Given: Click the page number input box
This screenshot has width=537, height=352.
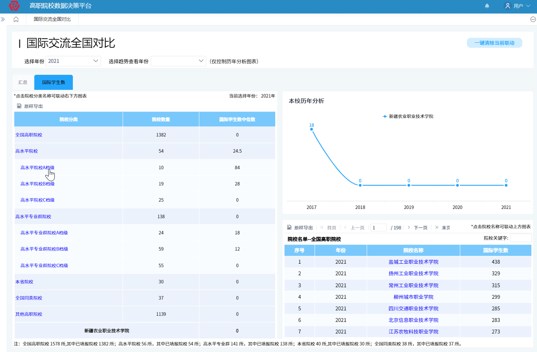Looking at the screenshot, I should (378, 227).
